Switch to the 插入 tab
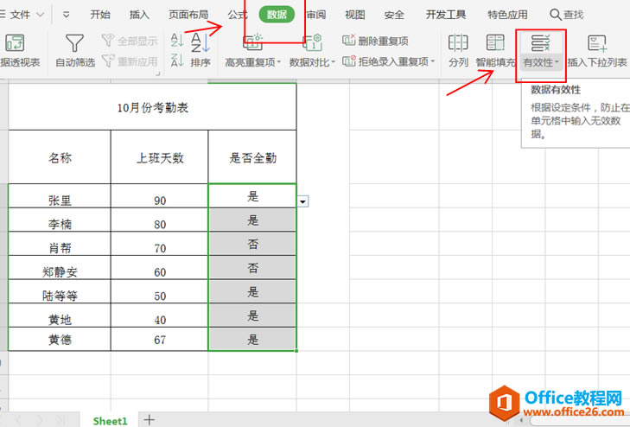Image resolution: width=630 pixels, height=427 pixels. point(139,15)
